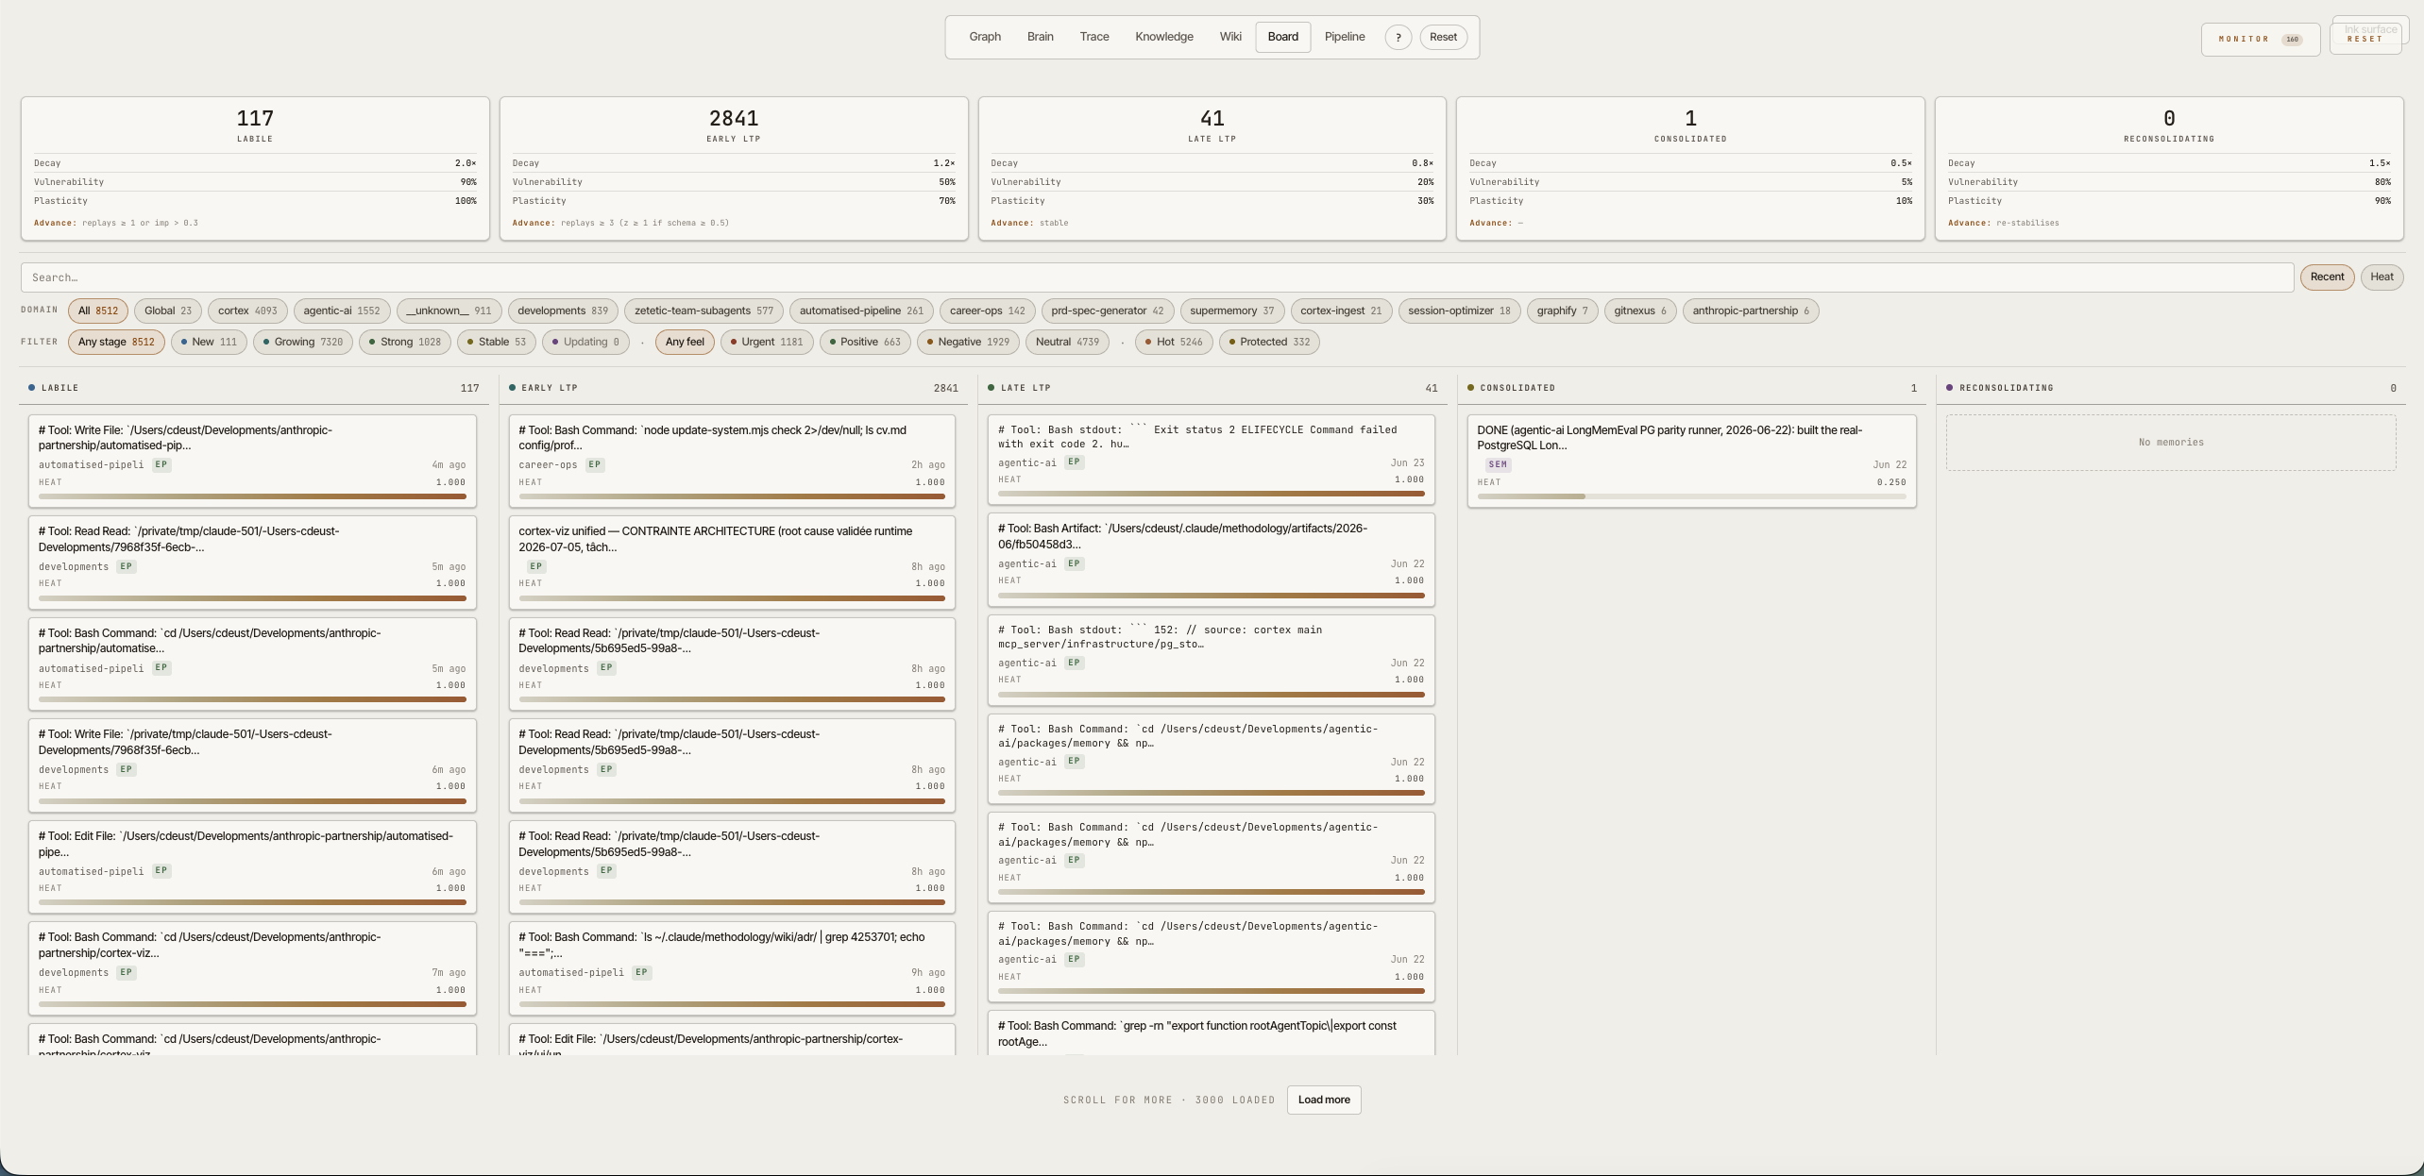Image resolution: width=2424 pixels, height=1176 pixels.
Task: Select the Pipeline tab
Action: [1344, 37]
